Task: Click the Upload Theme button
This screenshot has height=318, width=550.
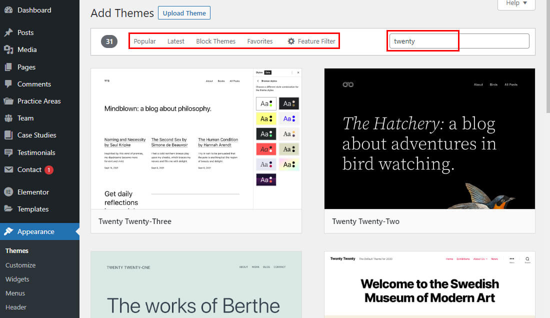Action: coord(184,13)
